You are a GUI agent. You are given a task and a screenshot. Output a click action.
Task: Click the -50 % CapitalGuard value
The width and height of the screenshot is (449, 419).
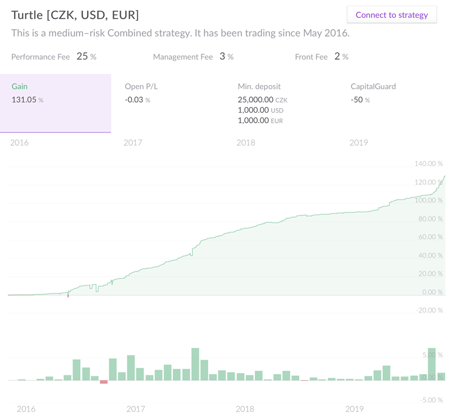[x=360, y=100]
